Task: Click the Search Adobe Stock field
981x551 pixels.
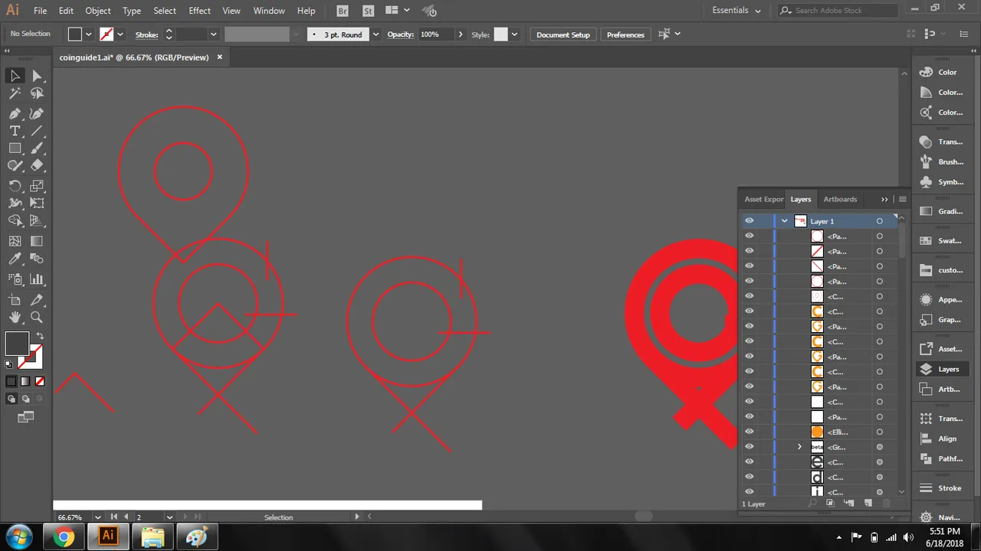Action: [x=837, y=11]
